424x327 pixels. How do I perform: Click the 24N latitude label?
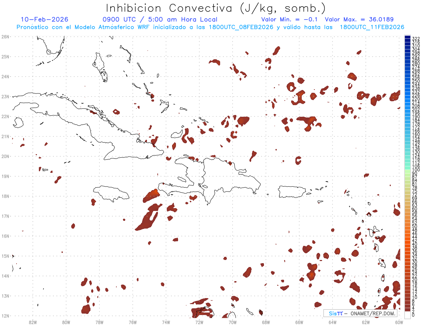(5, 77)
